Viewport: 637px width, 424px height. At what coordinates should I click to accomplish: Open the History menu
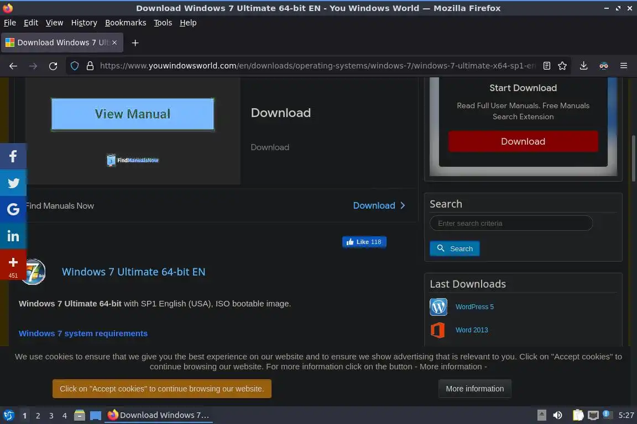click(x=84, y=23)
